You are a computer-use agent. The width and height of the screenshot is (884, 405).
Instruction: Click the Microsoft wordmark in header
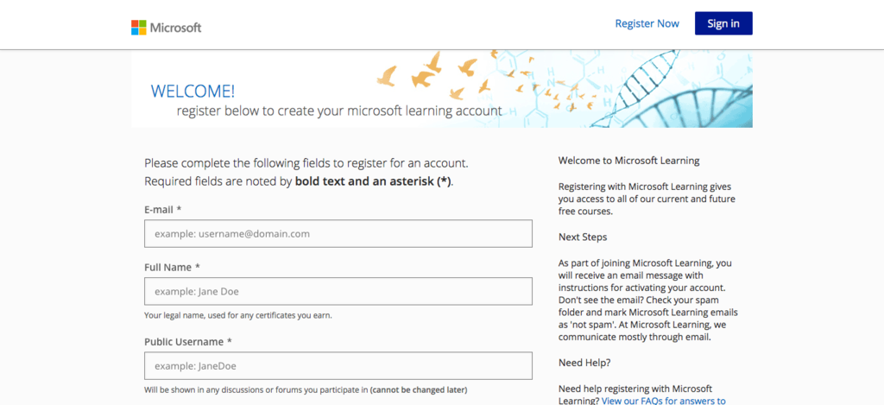point(175,28)
